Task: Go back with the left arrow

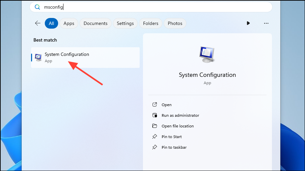Action: coord(37,23)
